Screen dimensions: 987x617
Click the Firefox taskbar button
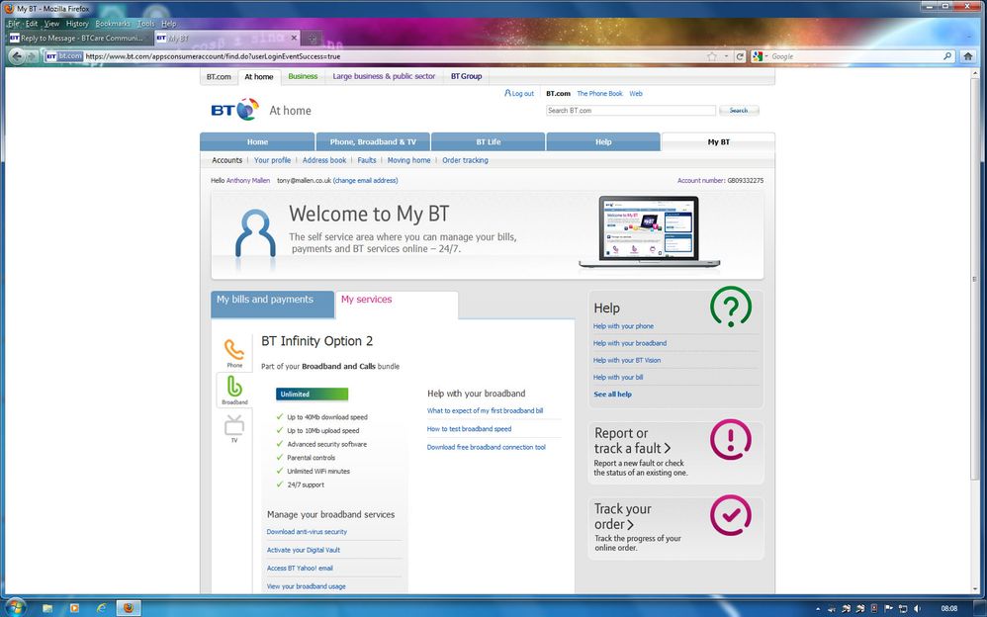(129, 608)
